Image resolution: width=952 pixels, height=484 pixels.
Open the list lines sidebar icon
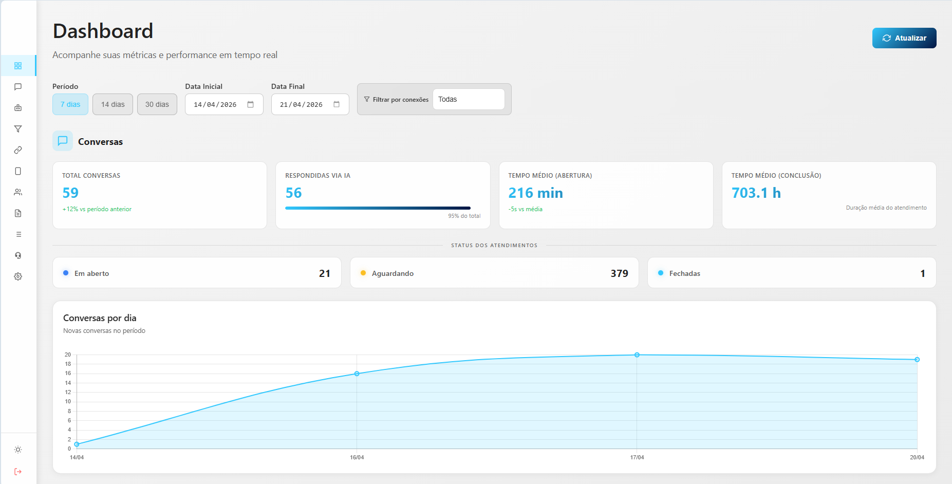click(18, 234)
